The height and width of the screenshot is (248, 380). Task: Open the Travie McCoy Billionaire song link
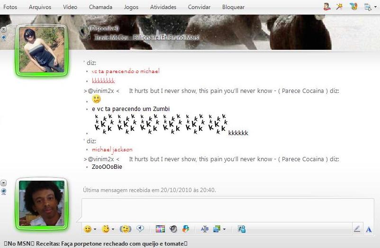147,37
